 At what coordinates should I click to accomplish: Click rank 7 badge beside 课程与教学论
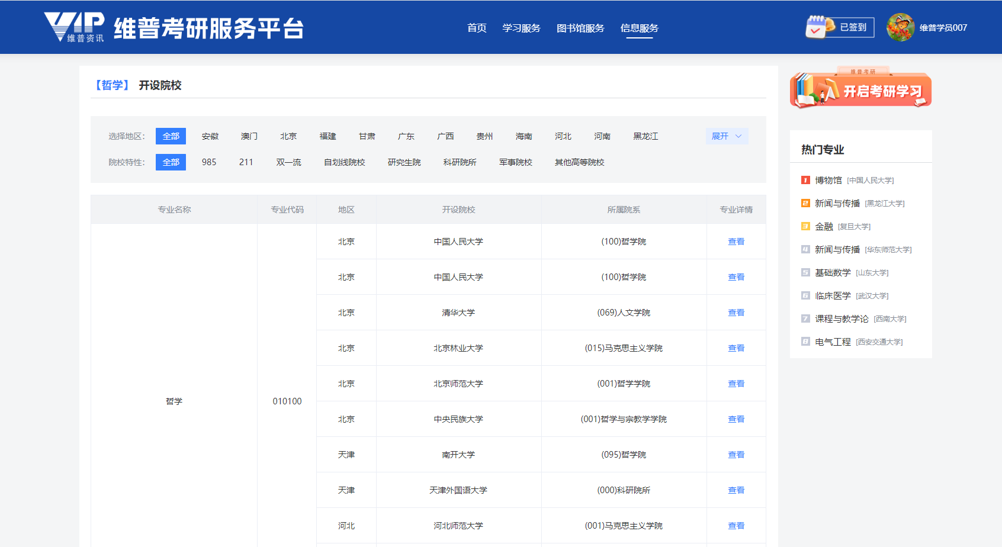pyautogui.click(x=805, y=318)
